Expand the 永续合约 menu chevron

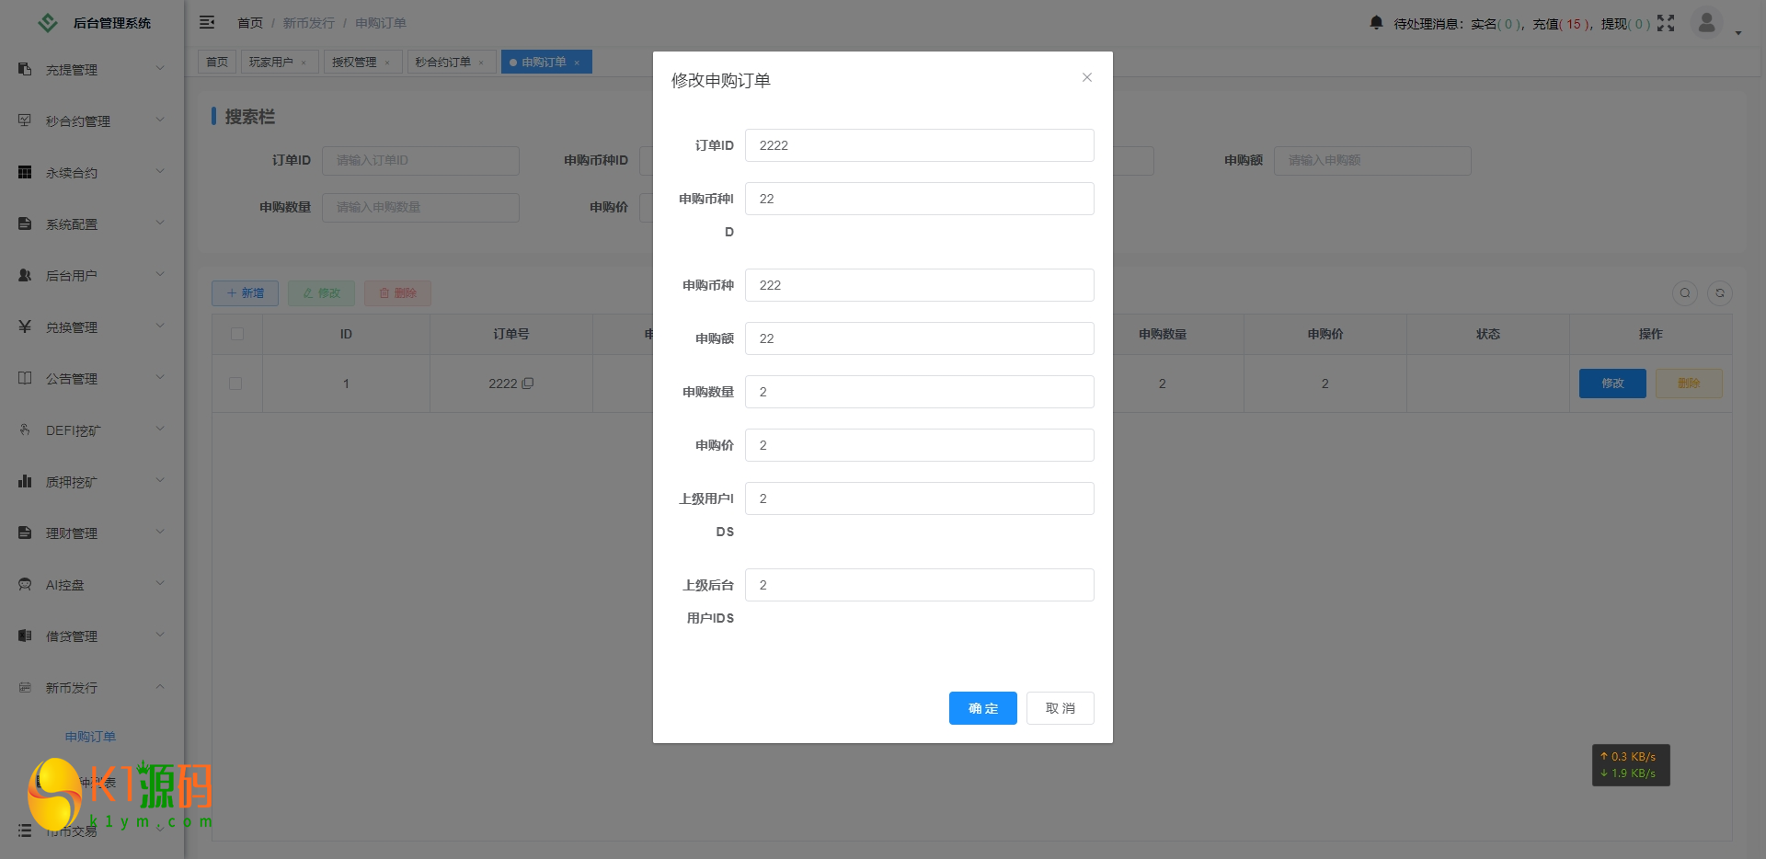[160, 172]
